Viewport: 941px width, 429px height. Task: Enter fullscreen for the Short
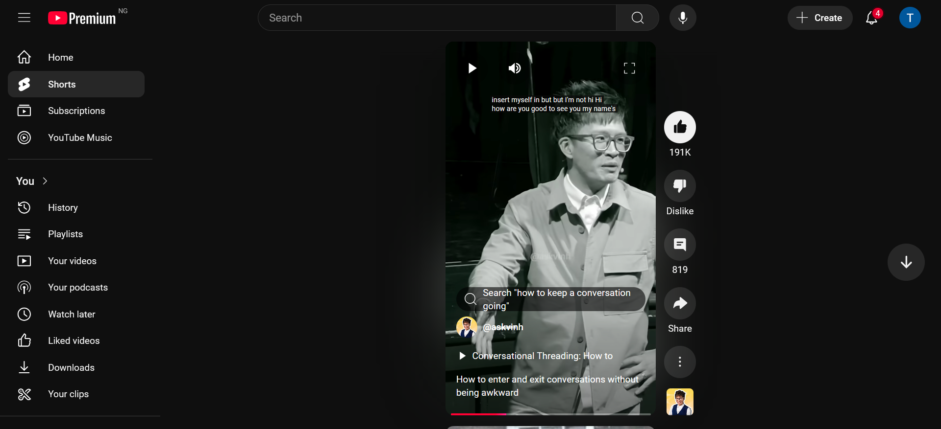629,68
